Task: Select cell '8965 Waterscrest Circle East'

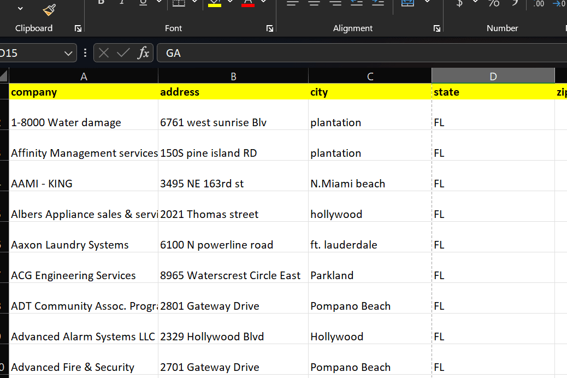Action: point(233,268)
